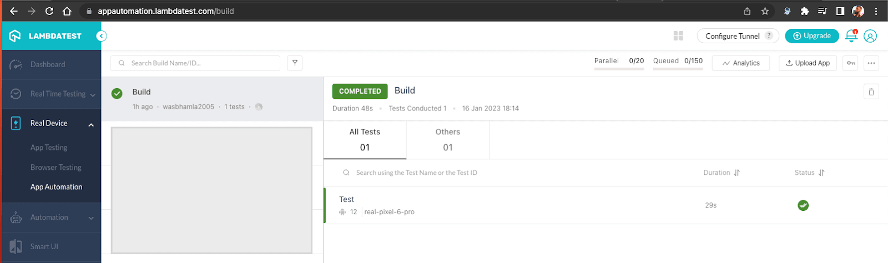Select the App Testing menu item
The image size is (888, 263).
click(x=49, y=148)
